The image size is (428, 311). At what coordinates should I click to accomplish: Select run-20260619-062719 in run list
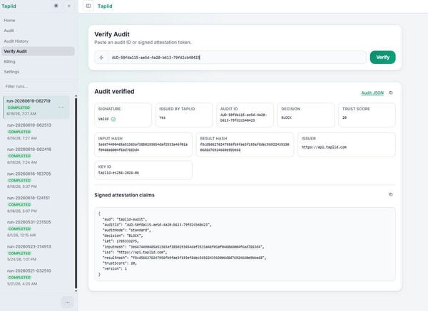(x=36, y=107)
